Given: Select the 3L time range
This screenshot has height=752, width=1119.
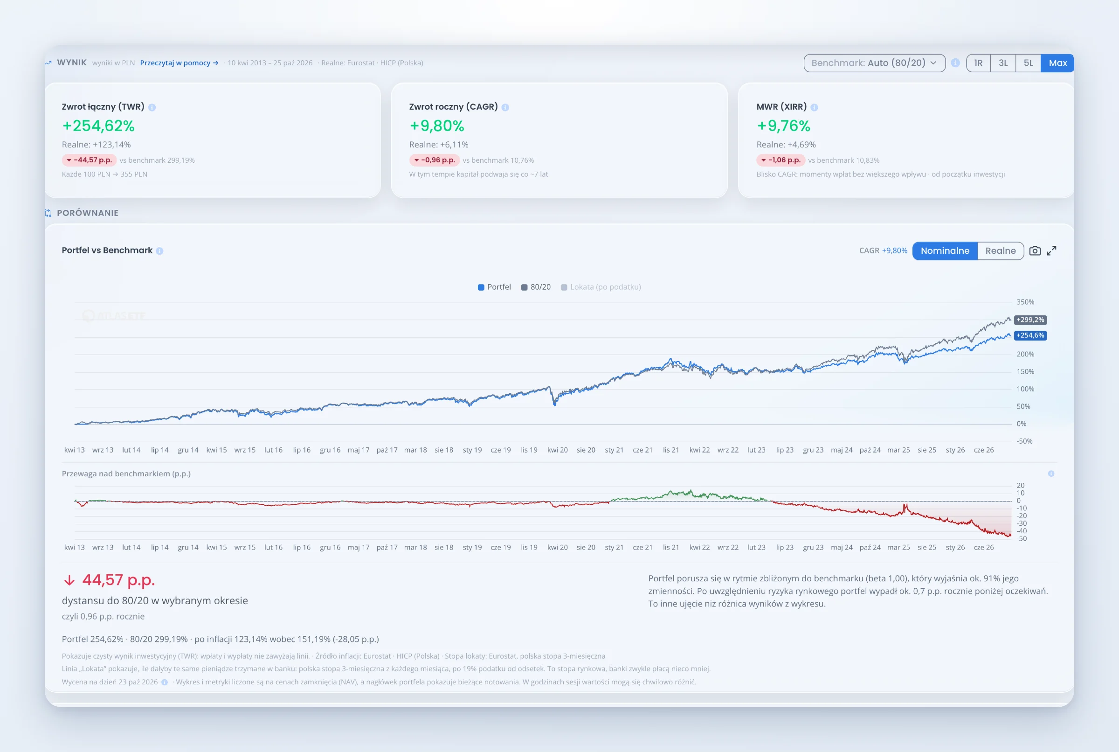Looking at the screenshot, I should tap(1003, 63).
